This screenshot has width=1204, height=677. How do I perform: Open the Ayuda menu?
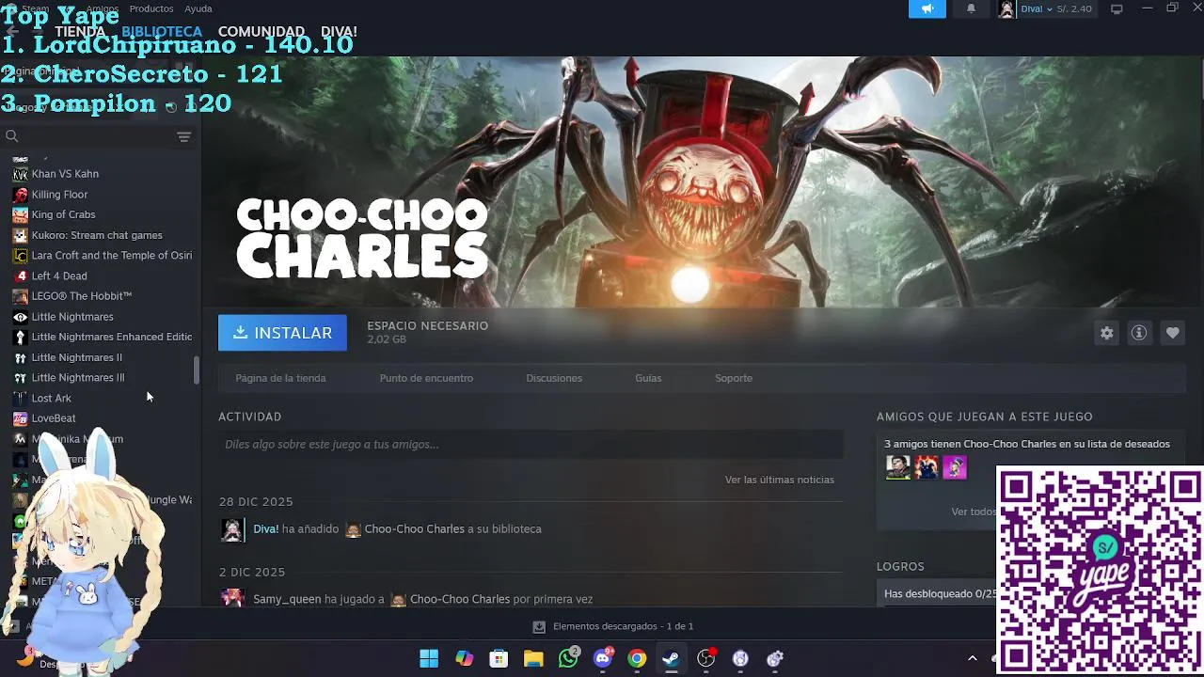click(x=198, y=8)
